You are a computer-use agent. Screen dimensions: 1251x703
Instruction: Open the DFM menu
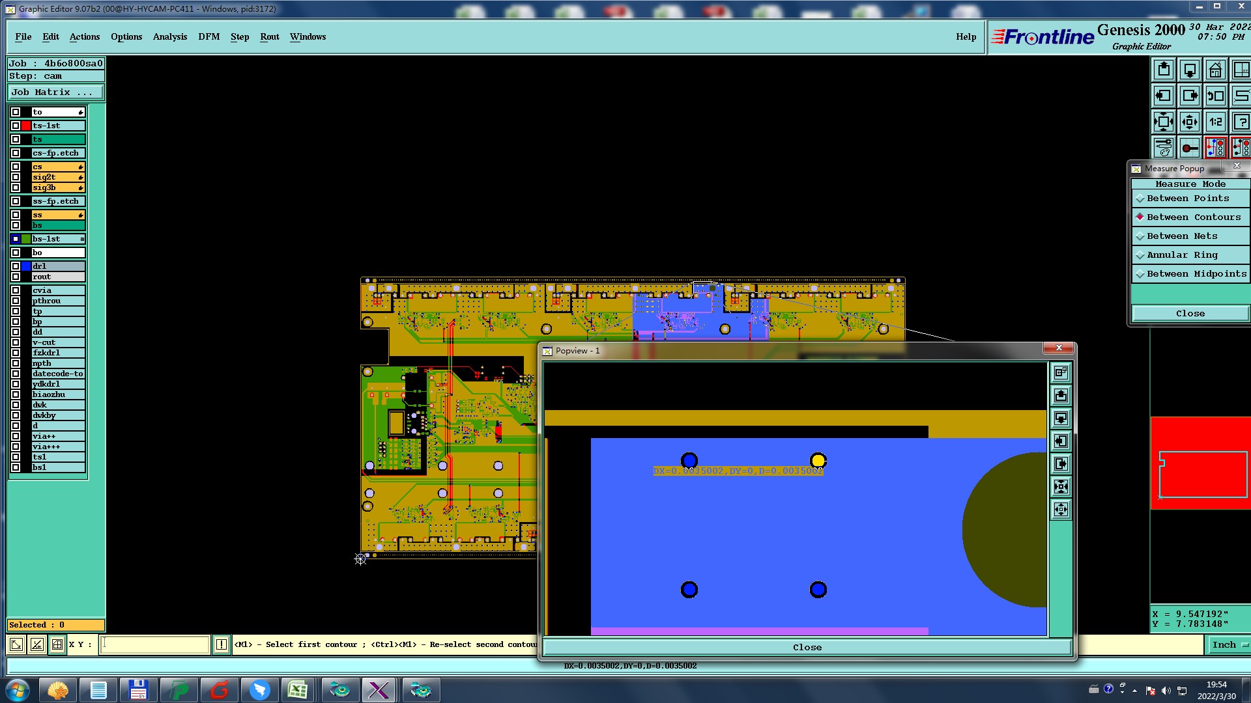[208, 37]
